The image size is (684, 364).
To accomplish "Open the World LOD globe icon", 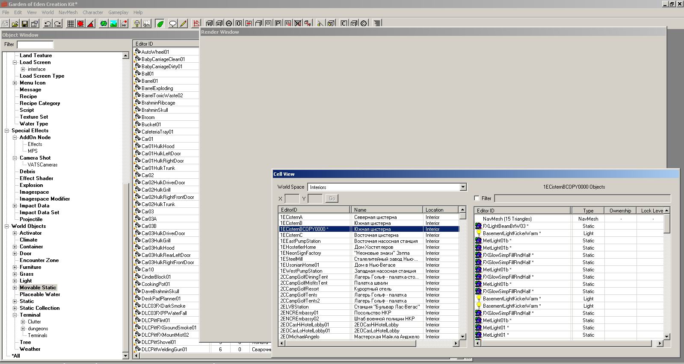I will point(104,23).
